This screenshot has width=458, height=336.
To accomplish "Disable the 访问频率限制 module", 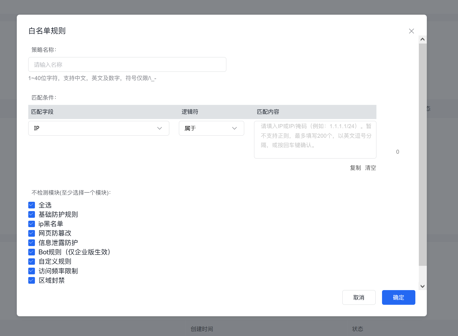I will [x=31, y=271].
